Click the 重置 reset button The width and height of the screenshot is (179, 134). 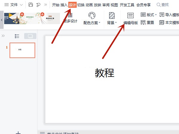147,23
